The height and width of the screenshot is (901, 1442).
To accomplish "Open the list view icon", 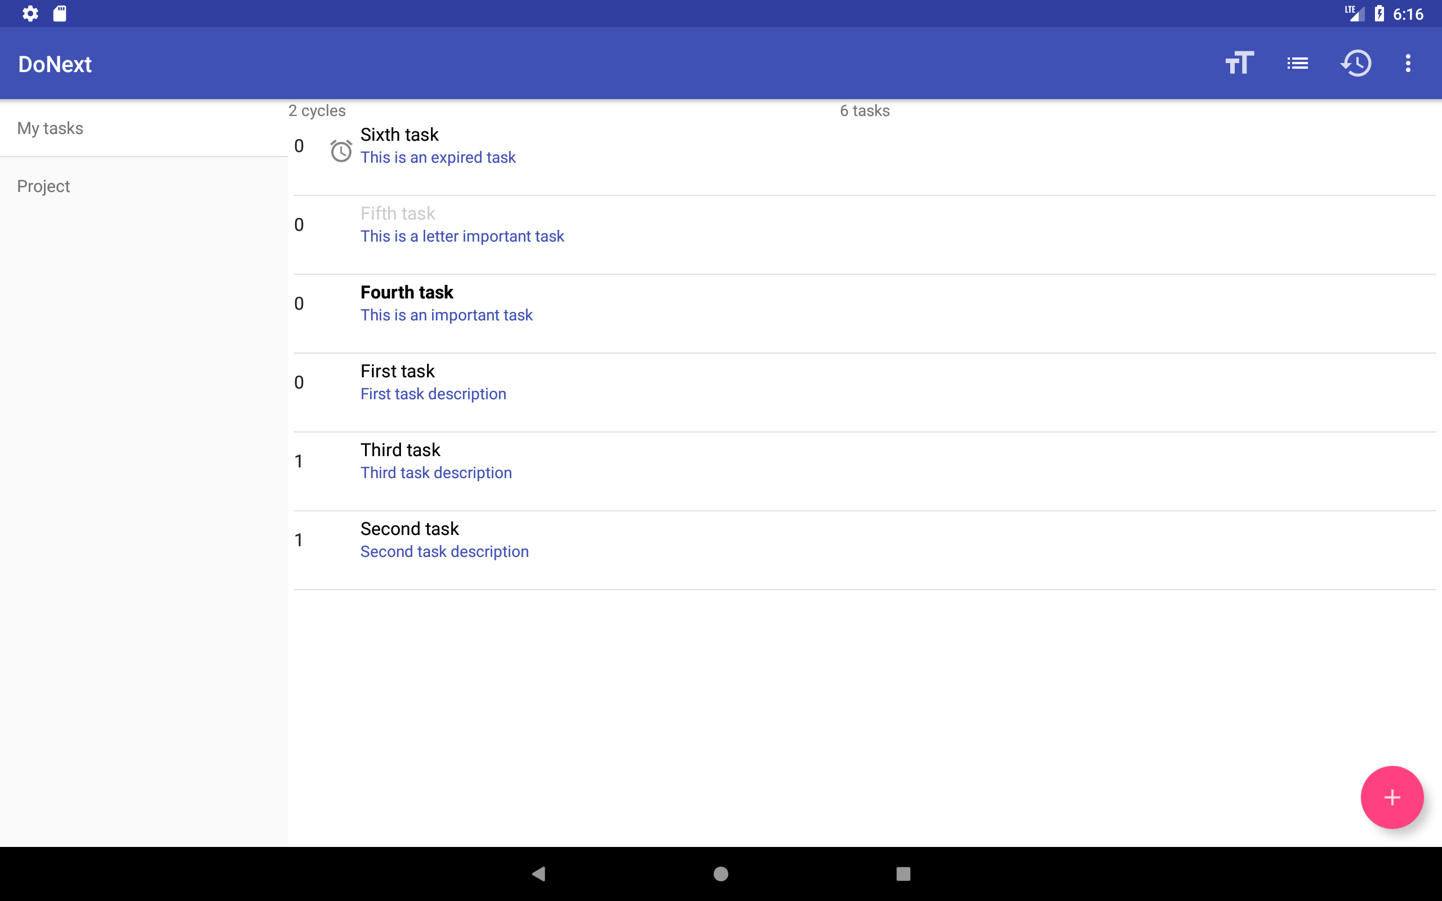I will pyautogui.click(x=1297, y=63).
